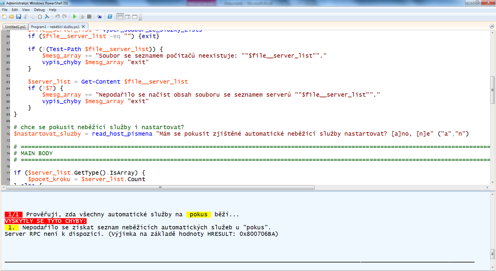Click the script editor horizontal scrollbar thumb

point(160,187)
